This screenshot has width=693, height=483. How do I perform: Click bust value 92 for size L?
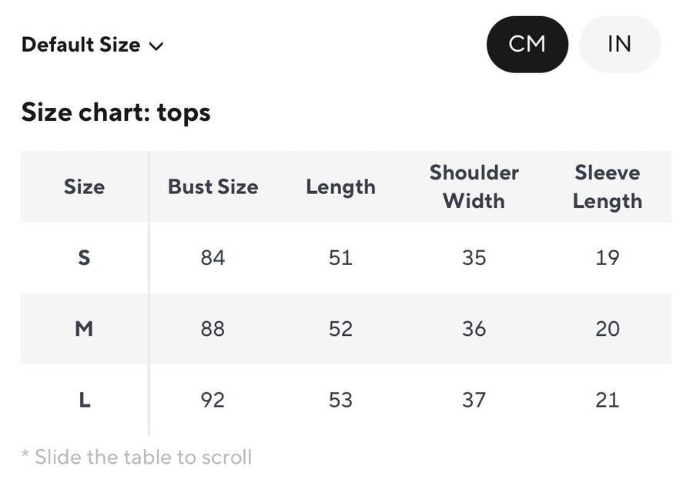tap(213, 400)
